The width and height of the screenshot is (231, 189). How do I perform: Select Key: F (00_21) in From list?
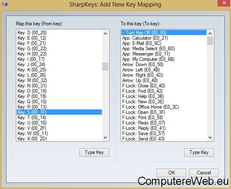[x=59, y=43]
